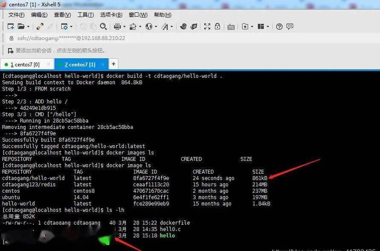Screen dimensions: 380x251
Task: Toggle full screen mode icon
Action: [x=207, y=27]
